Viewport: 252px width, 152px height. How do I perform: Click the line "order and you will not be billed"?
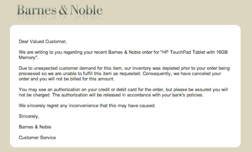click(x=67, y=79)
